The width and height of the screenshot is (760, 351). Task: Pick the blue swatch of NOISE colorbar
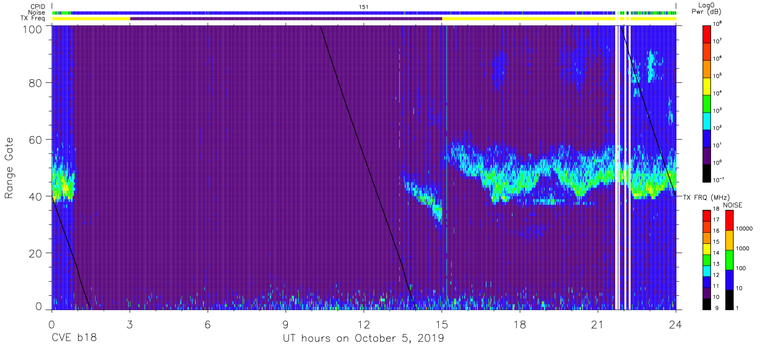click(x=729, y=279)
